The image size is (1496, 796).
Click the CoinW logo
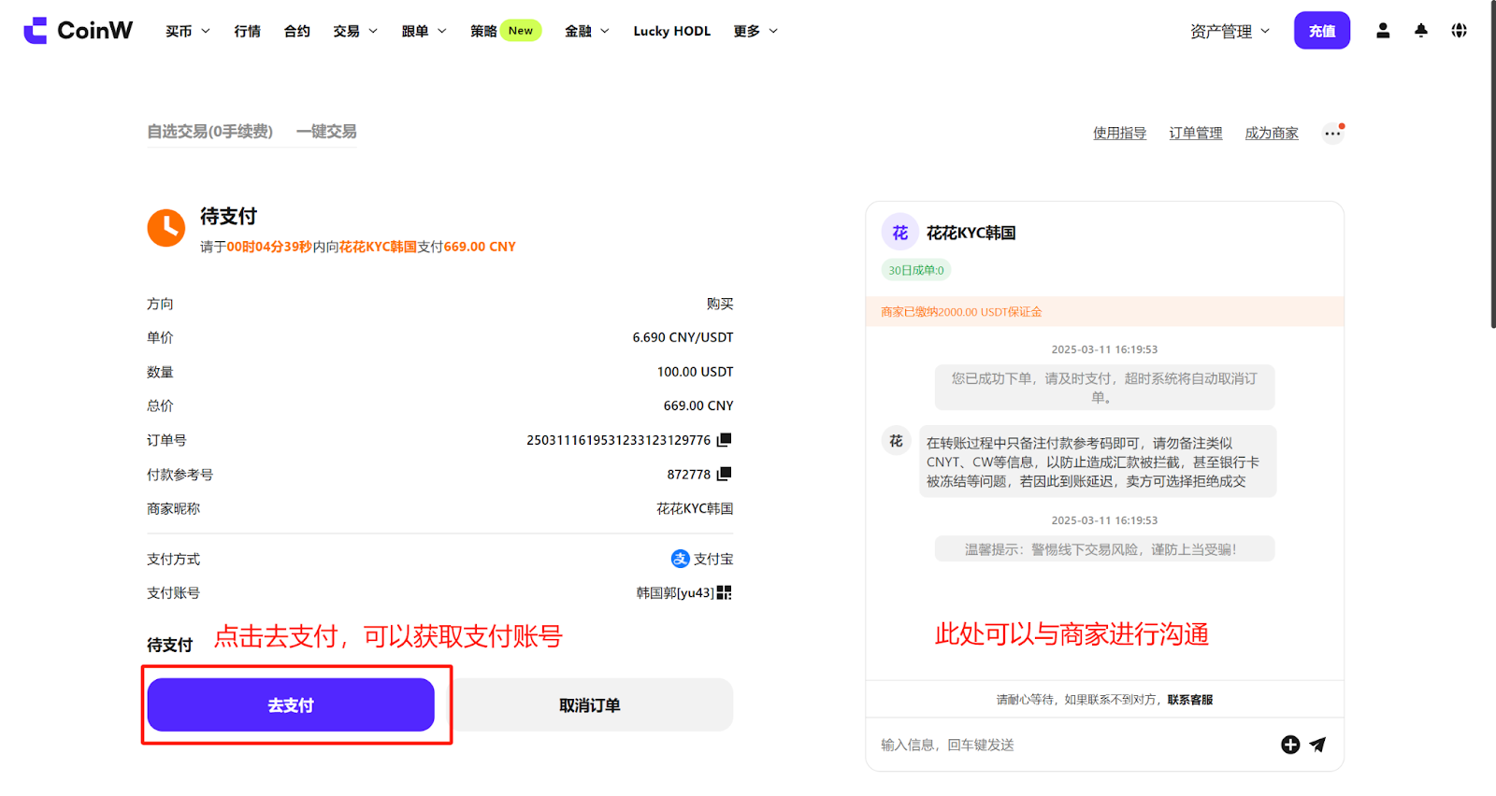[x=79, y=31]
